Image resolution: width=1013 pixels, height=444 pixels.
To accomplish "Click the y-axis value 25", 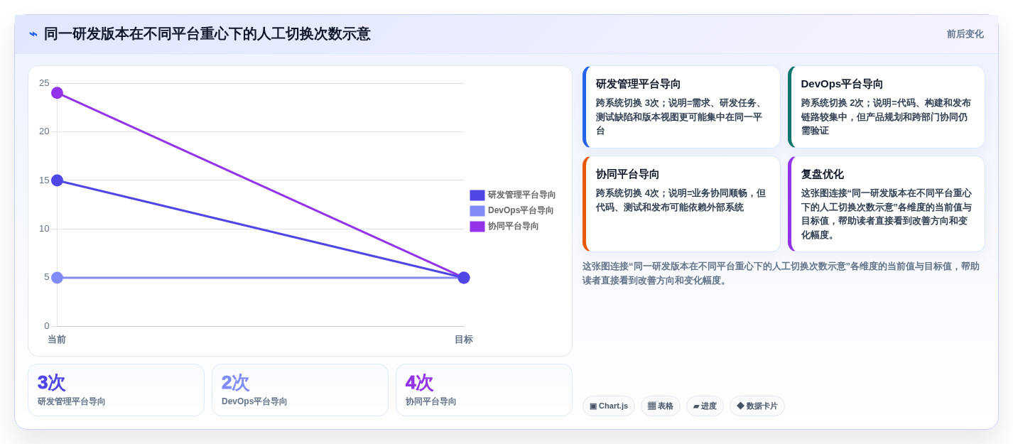I will [x=44, y=83].
